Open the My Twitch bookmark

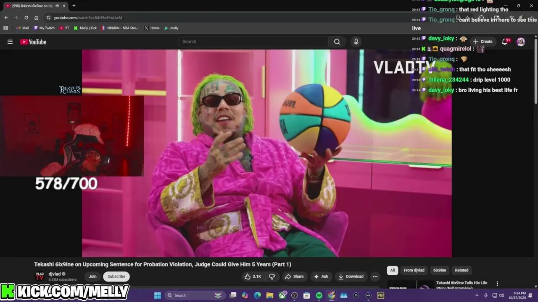44,28
